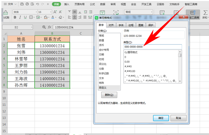Click merge and center icon
The image size is (209, 135).
(102, 13)
